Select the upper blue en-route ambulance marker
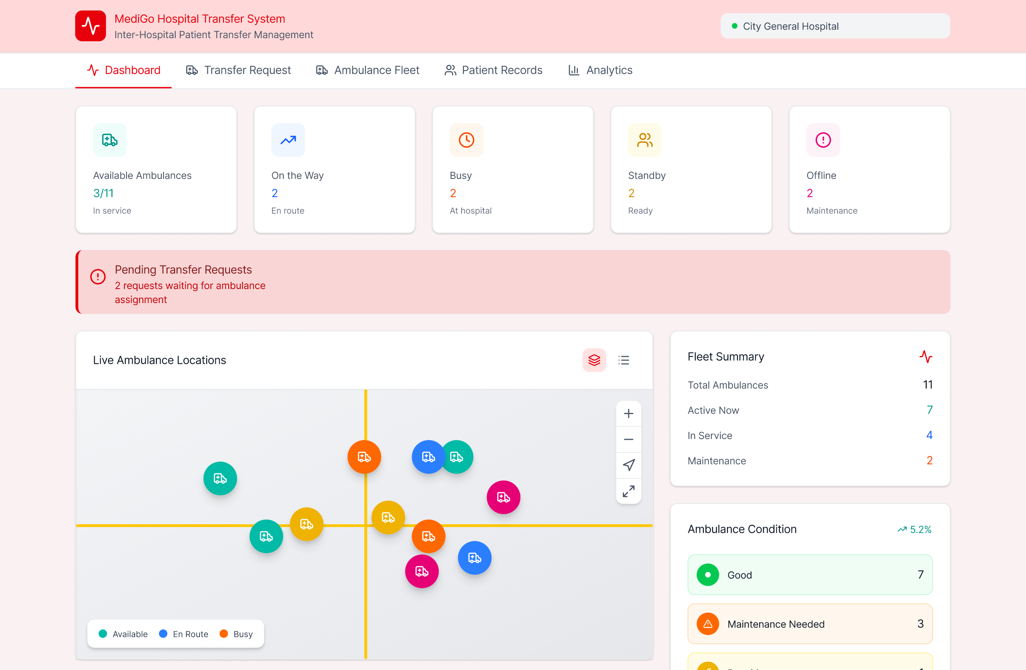Viewport: 1026px width, 670px height. coord(428,457)
